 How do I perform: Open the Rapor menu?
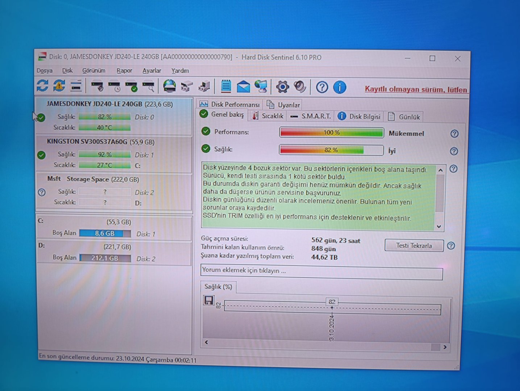[124, 71]
